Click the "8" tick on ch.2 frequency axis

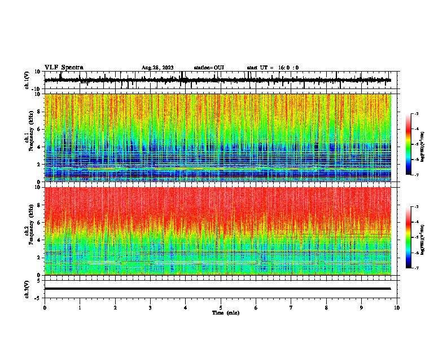tap(39, 205)
